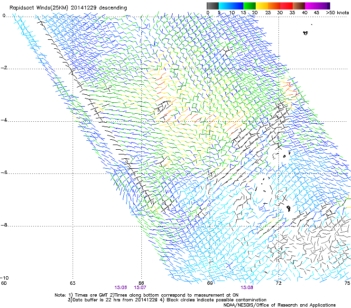
Task: Click the longitude axis label '75'
Action: coord(347,283)
